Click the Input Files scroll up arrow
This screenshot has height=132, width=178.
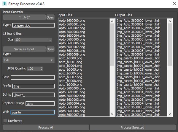[112, 21]
